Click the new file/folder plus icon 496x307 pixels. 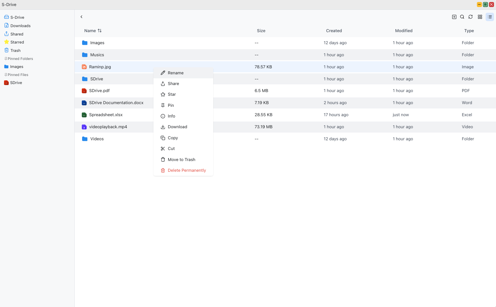(x=454, y=17)
